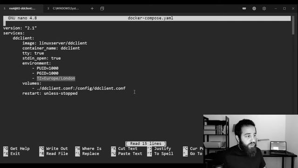Click the container_name: ddclient line
The width and height of the screenshot is (298, 168).
(51, 48)
